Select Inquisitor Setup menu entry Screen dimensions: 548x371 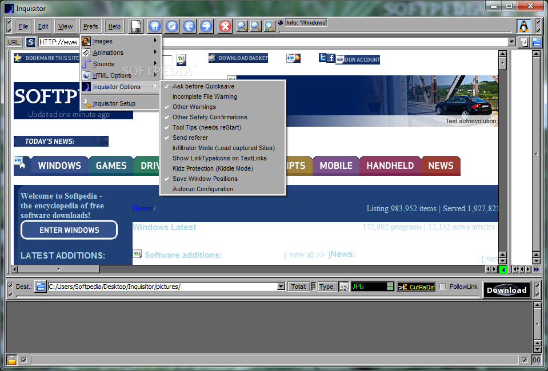pos(121,103)
